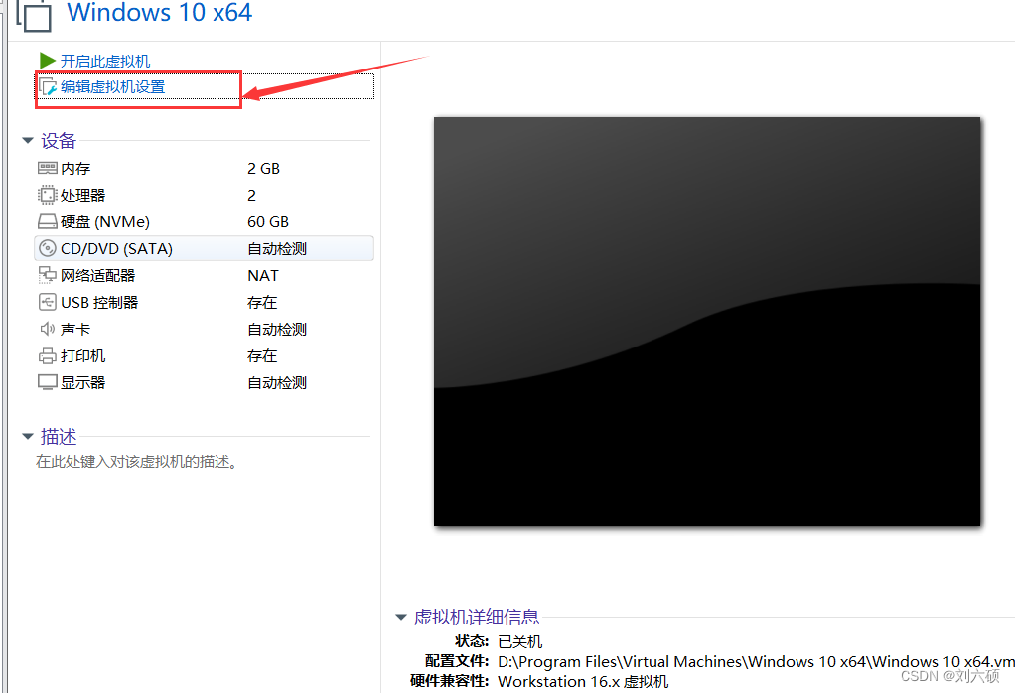Select the 硬盘 (NVMe) device row
The width and height of the screenshot is (1015, 693).
click(x=204, y=222)
